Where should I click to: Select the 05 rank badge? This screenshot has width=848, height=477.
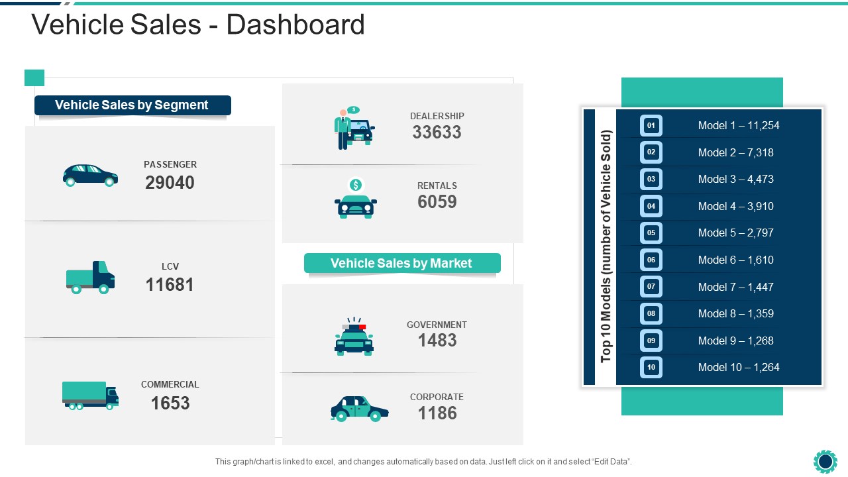pyautogui.click(x=651, y=233)
